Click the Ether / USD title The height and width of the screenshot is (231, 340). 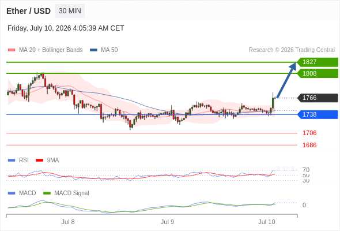pos(28,11)
